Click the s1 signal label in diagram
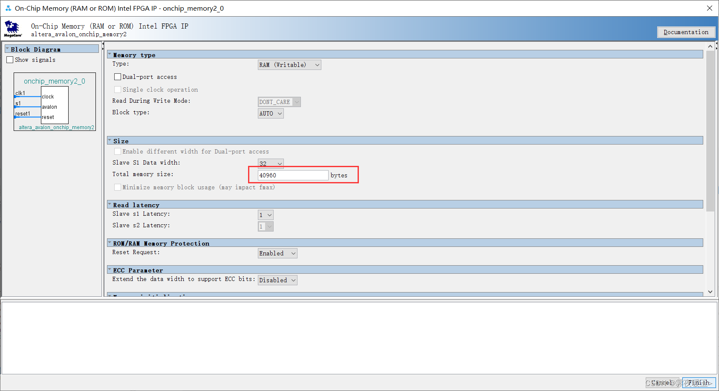The height and width of the screenshot is (391, 719). coord(18,103)
